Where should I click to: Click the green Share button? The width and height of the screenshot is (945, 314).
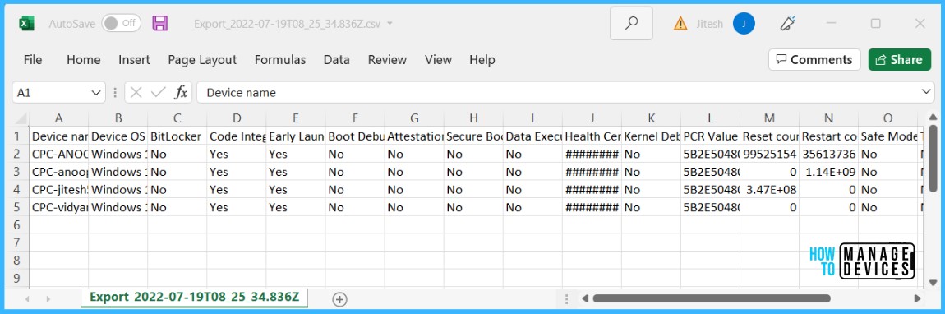899,60
